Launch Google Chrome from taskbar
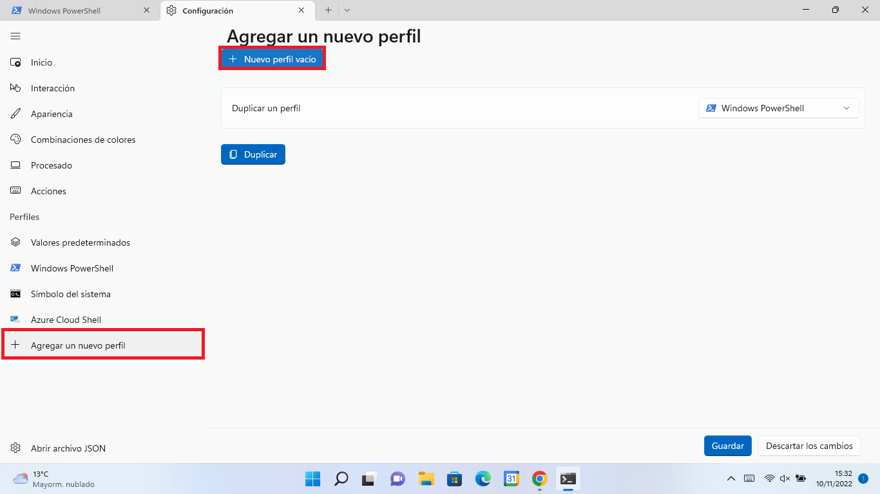This screenshot has height=494, width=880. 540,479
